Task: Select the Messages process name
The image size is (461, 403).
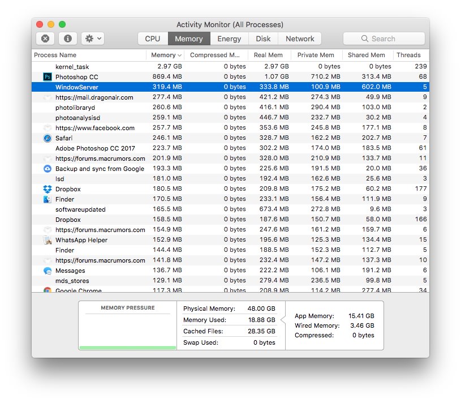Action: pyautogui.click(x=70, y=271)
